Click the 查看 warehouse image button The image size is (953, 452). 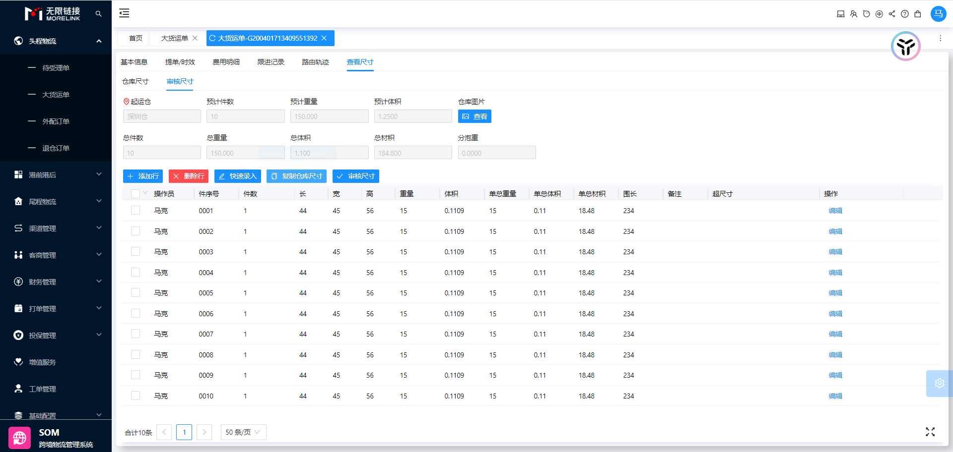[x=475, y=116]
